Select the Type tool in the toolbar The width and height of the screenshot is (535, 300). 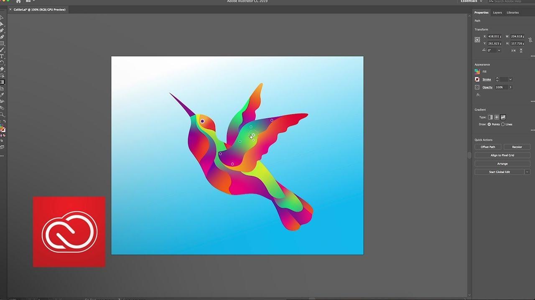click(x=2, y=56)
